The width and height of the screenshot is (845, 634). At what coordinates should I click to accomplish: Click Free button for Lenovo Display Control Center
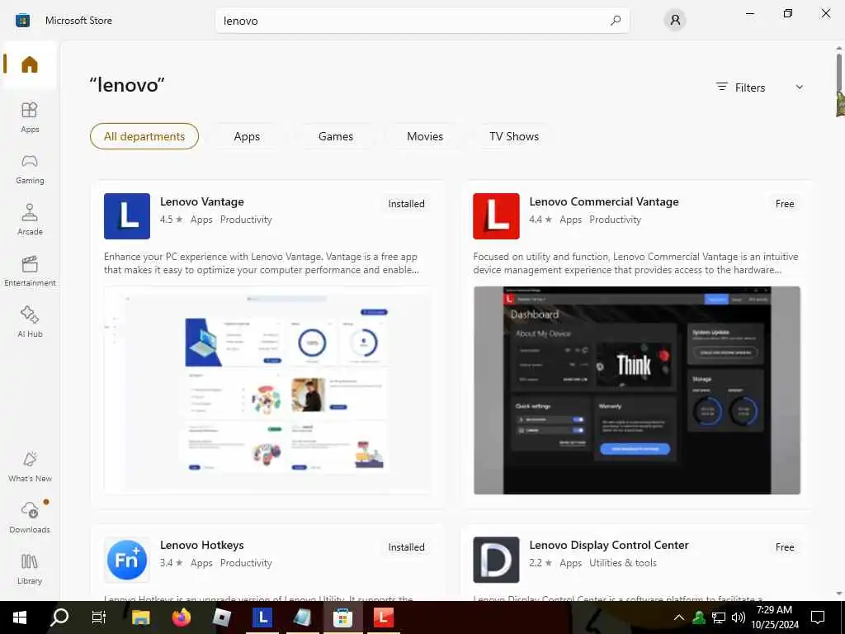(x=785, y=547)
